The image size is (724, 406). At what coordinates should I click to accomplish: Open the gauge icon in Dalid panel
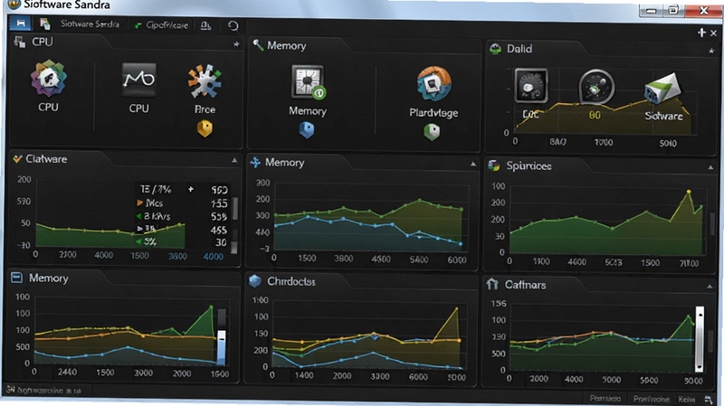pos(531,85)
